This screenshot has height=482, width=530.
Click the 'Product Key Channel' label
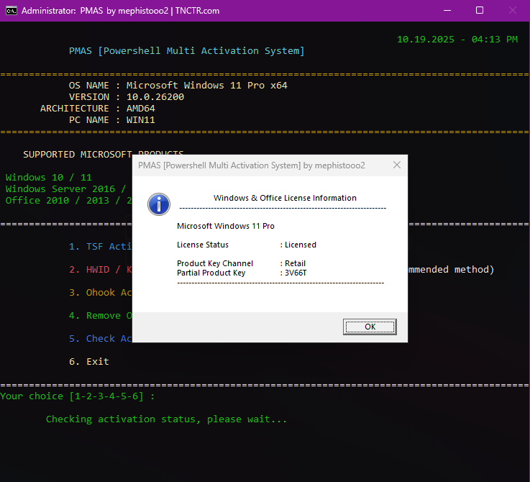pos(214,263)
